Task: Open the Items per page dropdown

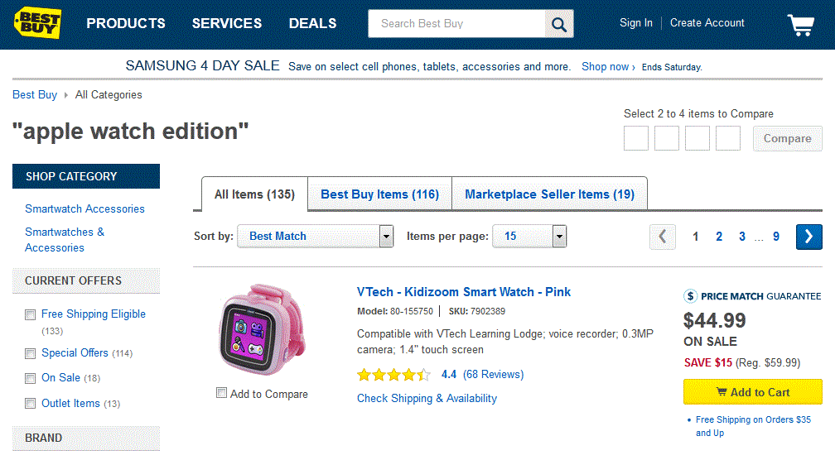Action: click(529, 237)
